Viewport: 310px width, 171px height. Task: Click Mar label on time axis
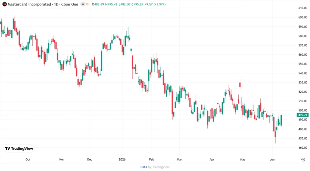pyautogui.click(x=179, y=160)
